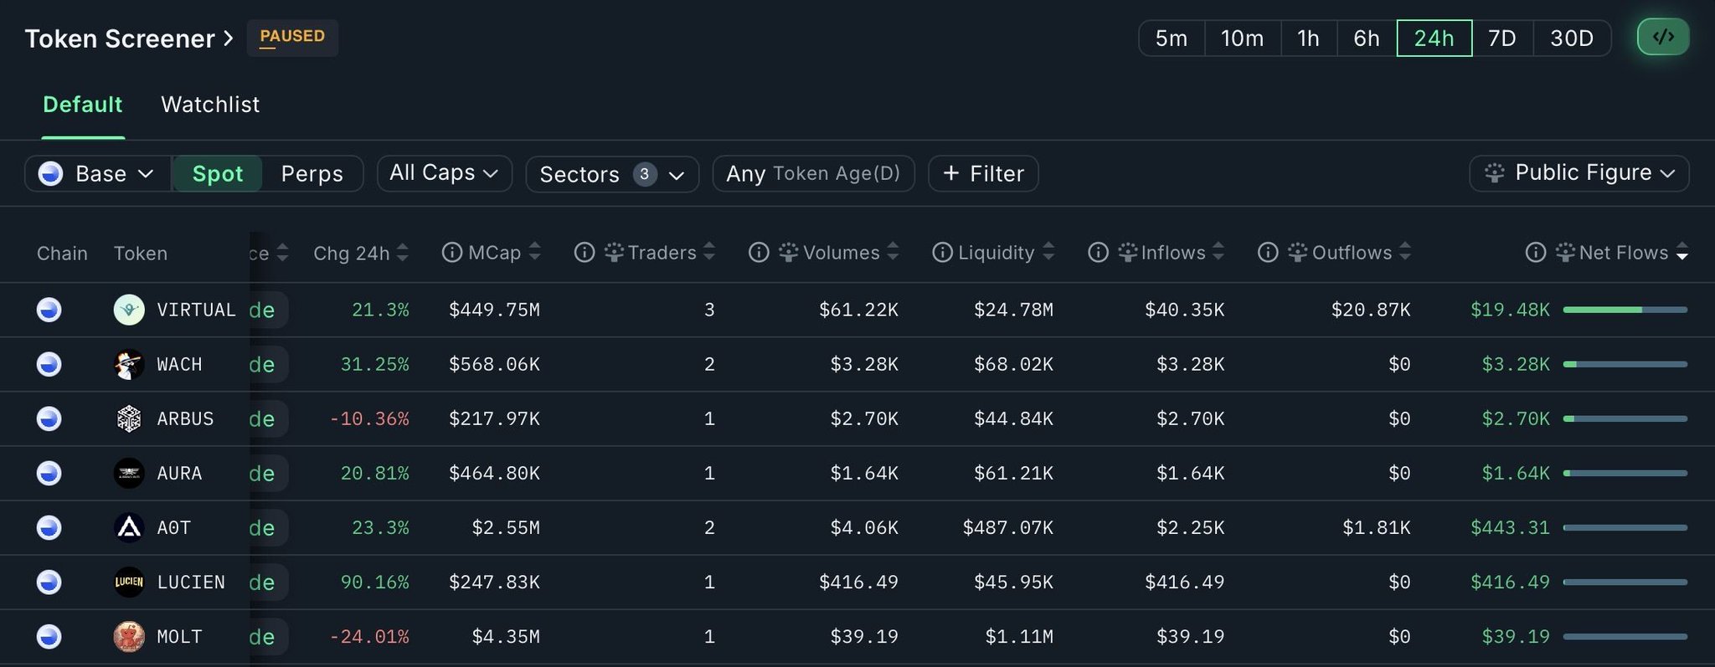Click the add Filter button
1715x667 pixels.
click(x=983, y=173)
